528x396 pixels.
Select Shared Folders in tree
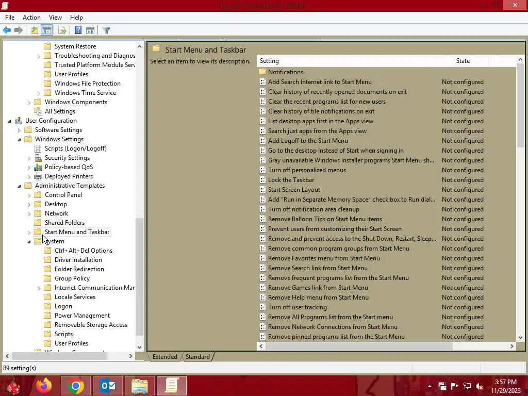click(64, 223)
